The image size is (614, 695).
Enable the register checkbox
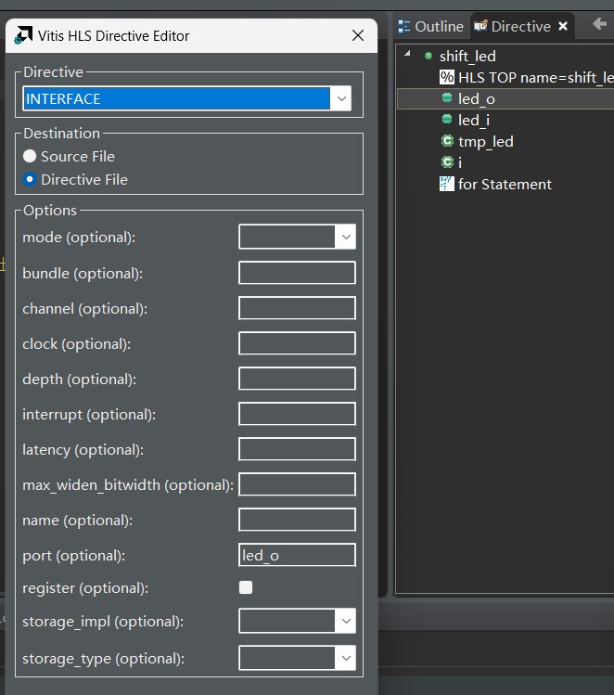pyautogui.click(x=246, y=587)
